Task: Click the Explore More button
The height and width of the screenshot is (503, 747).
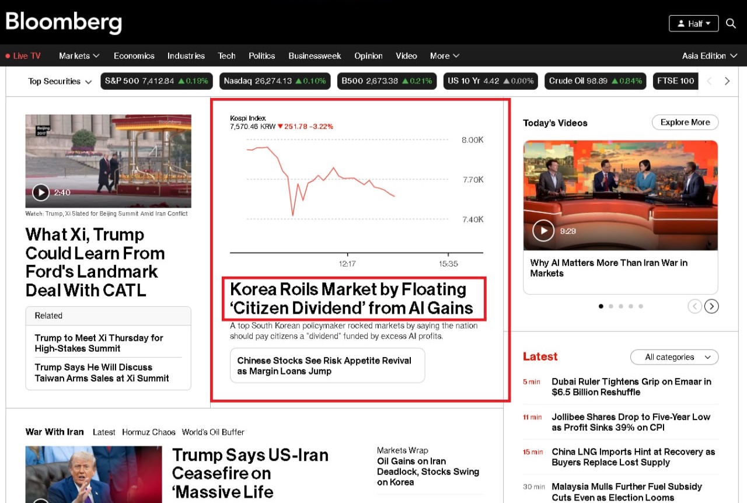Action: [x=685, y=123]
